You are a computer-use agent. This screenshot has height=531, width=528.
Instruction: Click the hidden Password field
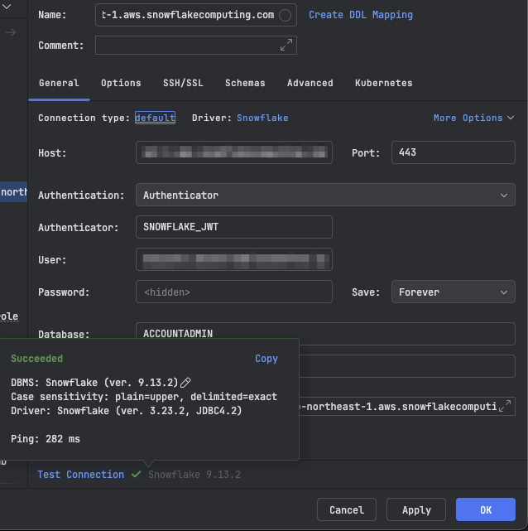pos(234,292)
